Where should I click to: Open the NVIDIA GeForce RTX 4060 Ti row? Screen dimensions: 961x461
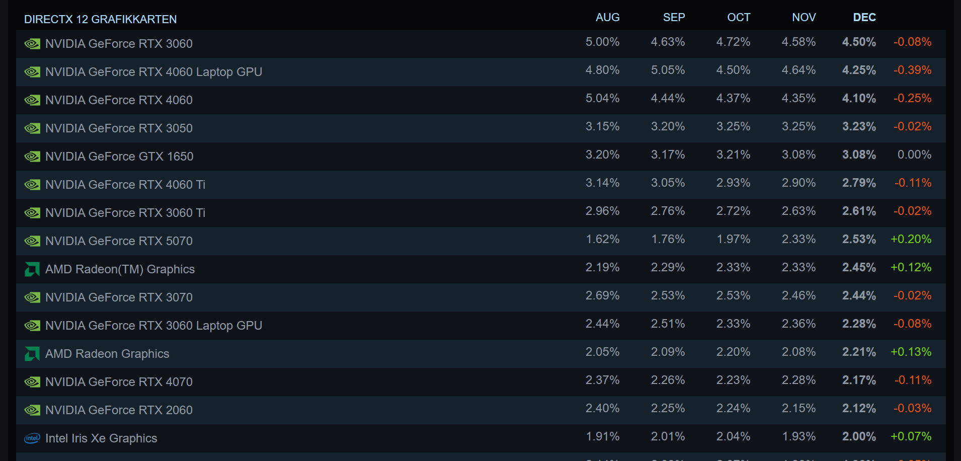481,185
